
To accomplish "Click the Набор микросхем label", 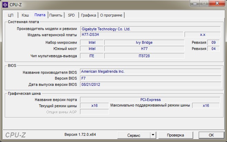I will 61,42.
